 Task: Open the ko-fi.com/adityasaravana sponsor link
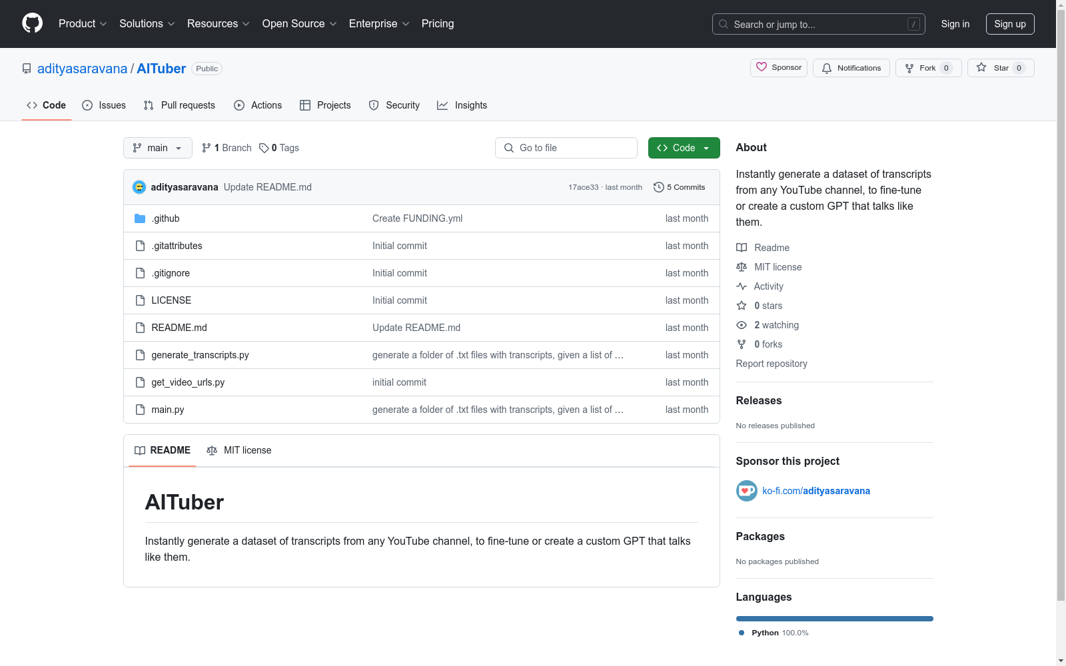816,491
